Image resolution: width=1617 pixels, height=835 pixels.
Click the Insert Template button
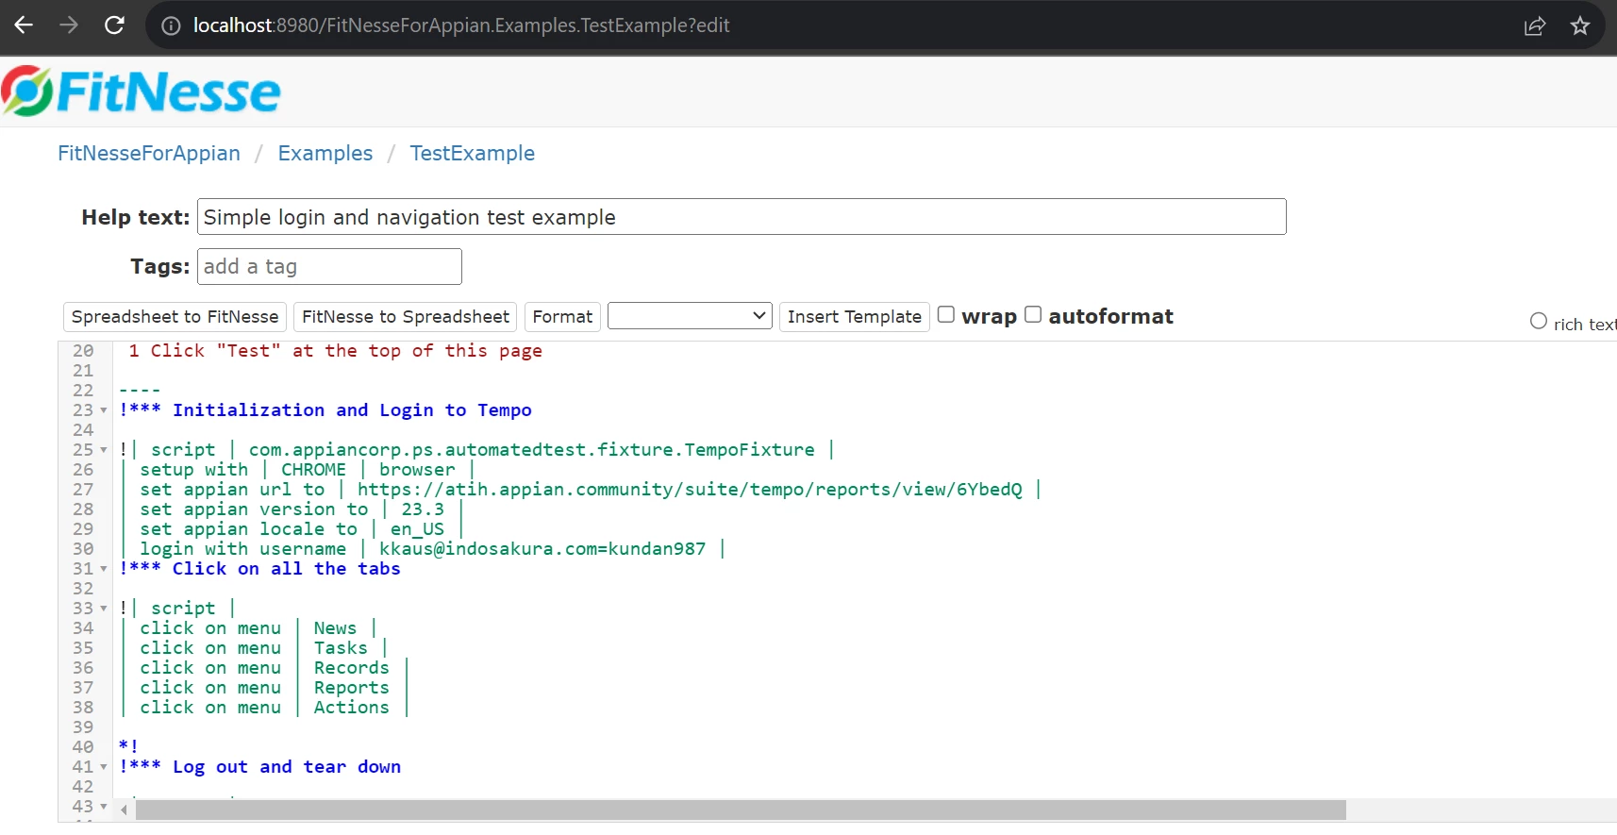[855, 317]
